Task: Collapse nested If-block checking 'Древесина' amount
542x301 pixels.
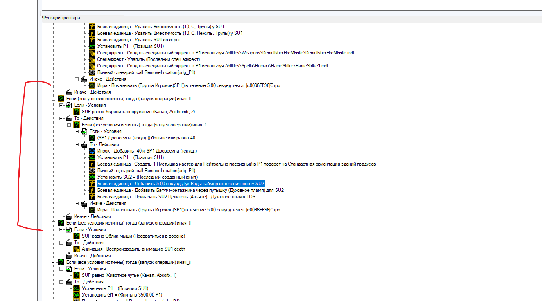Action: click(x=69, y=125)
